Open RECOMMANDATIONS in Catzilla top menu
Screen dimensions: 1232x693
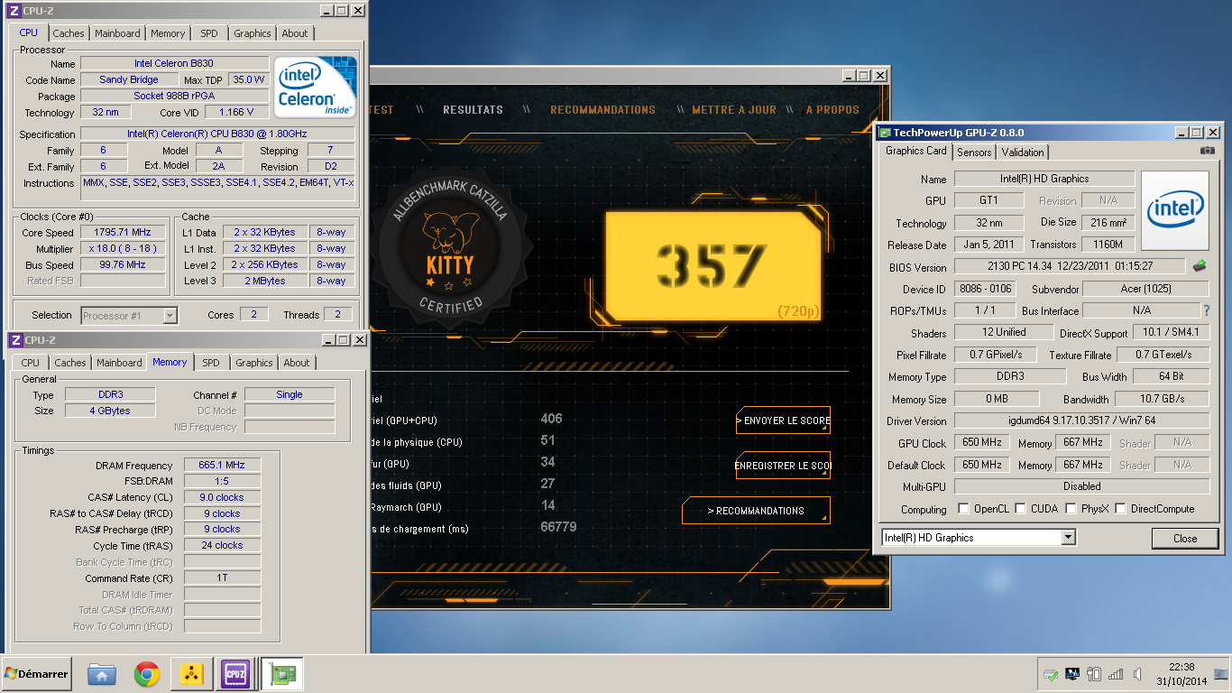pyautogui.click(x=602, y=110)
